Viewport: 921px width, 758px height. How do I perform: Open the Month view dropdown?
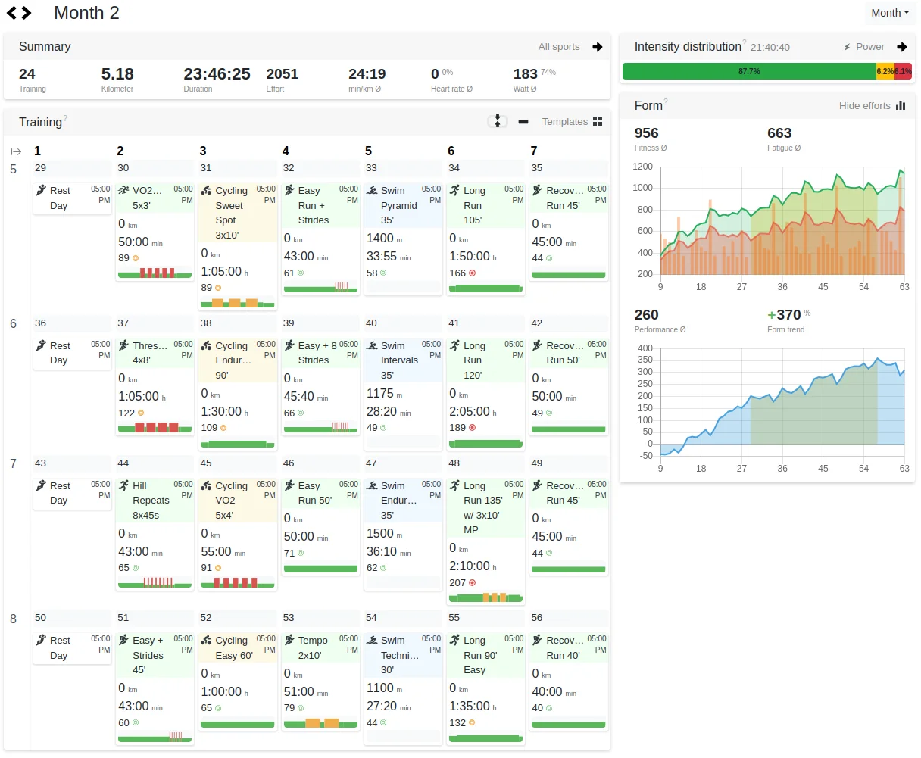tap(889, 13)
